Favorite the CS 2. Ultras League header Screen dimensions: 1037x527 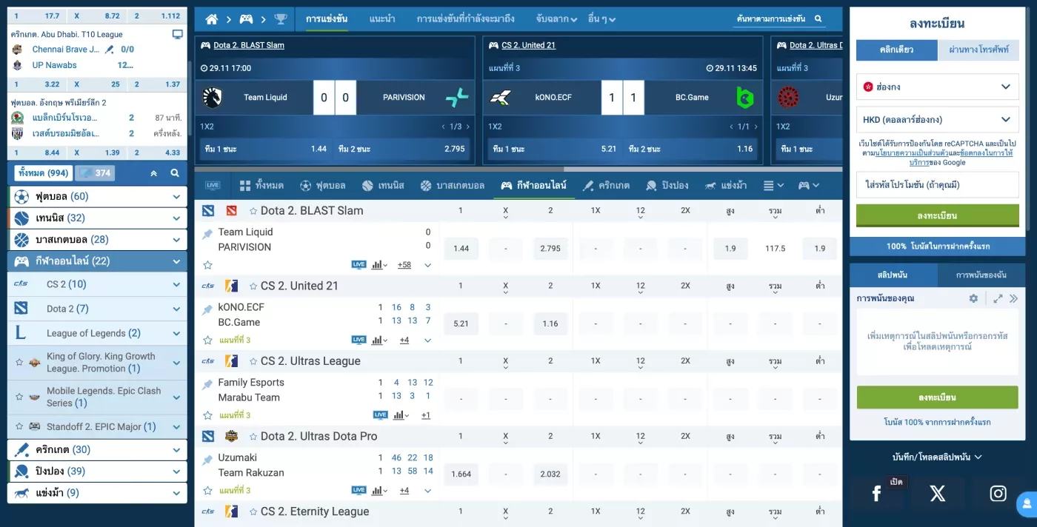[253, 361]
